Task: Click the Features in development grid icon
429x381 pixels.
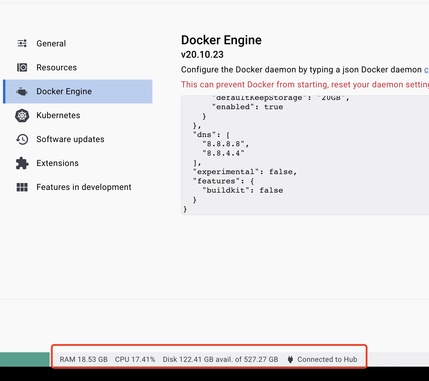Action: [x=22, y=187]
